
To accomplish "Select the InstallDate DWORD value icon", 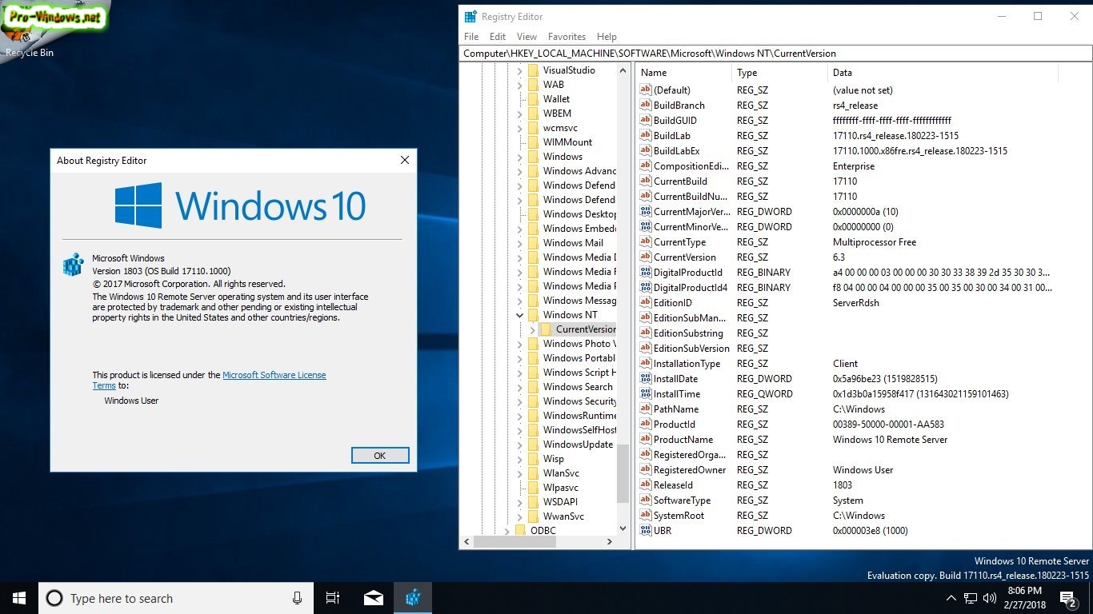I will point(646,379).
